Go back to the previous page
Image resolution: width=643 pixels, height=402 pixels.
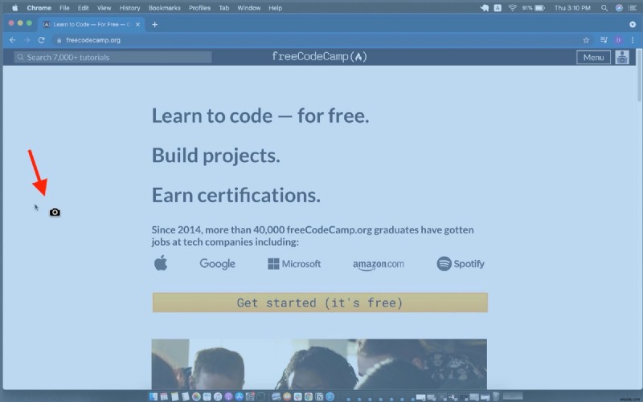tap(12, 40)
